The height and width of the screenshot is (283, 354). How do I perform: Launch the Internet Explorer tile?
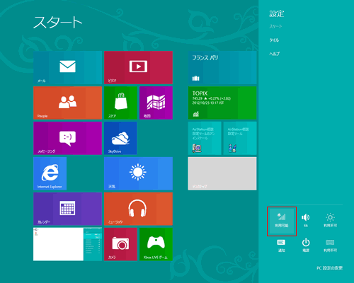50,173
